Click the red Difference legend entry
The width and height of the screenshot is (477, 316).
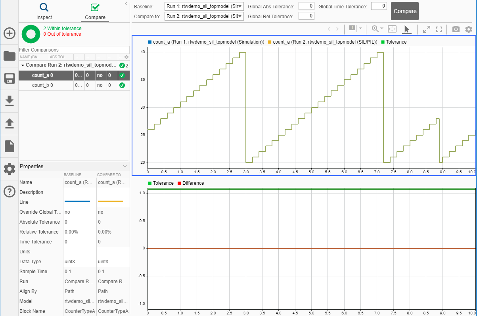click(191, 183)
